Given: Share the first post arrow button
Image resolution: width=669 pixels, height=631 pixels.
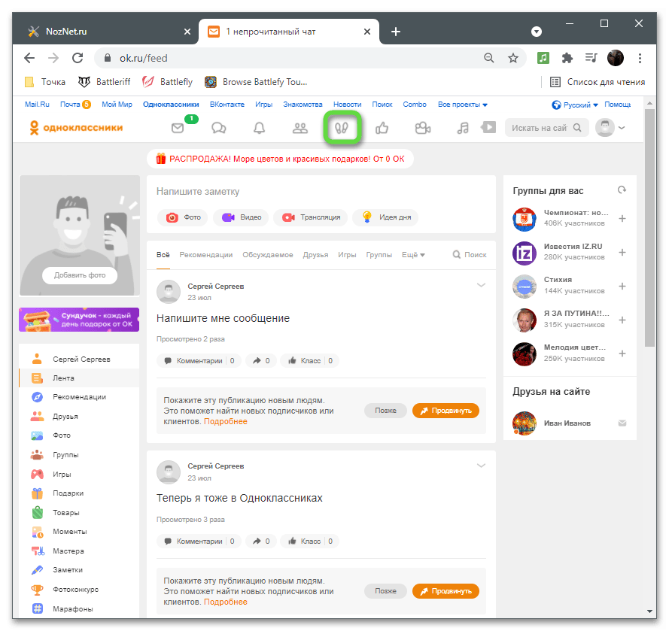Looking at the screenshot, I should coord(261,361).
